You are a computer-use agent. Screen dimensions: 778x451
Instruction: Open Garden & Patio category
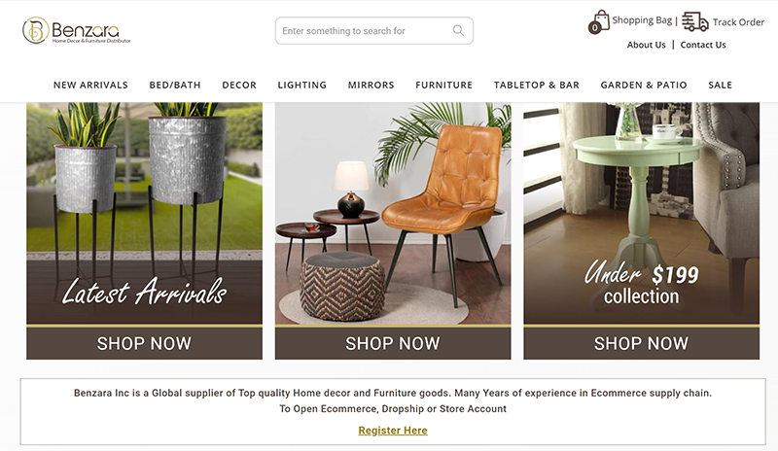pyautogui.click(x=644, y=85)
